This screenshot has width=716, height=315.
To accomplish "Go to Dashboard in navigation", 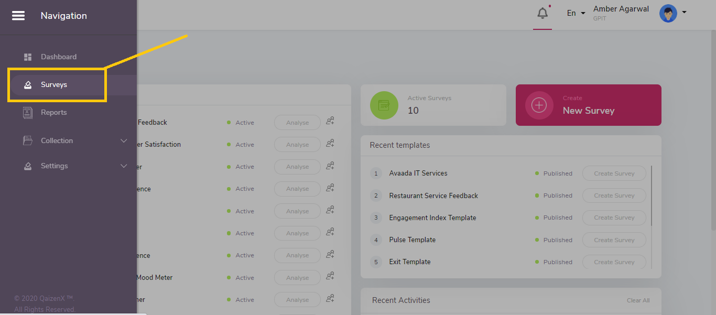I will [59, 57].
